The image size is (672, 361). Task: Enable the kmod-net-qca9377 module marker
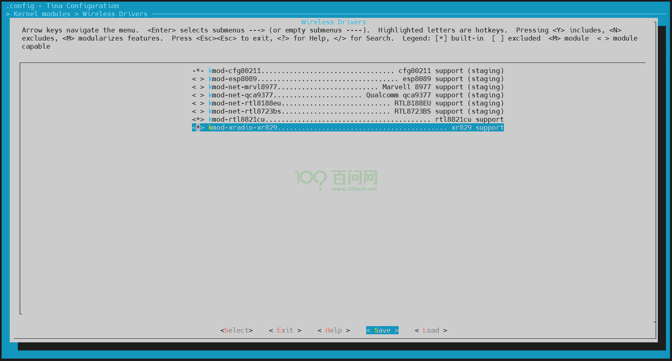pos(198,95)
